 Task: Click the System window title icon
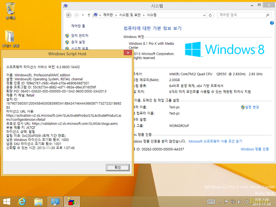(x=66, y=6)
